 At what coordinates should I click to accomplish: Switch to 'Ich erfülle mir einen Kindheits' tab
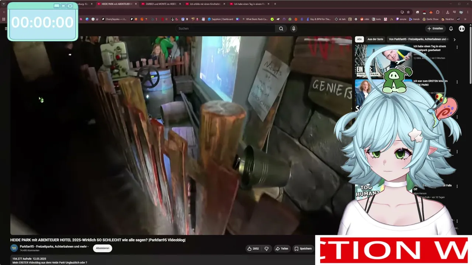(x=205, y=4)
